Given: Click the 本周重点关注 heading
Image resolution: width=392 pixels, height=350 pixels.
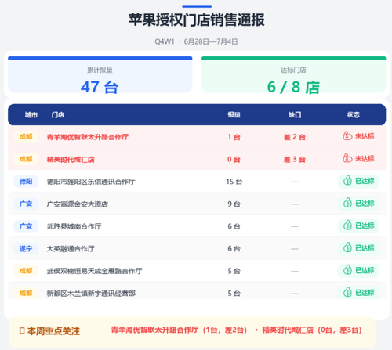Looking at the screenshot, I should [x=53, y=331].
